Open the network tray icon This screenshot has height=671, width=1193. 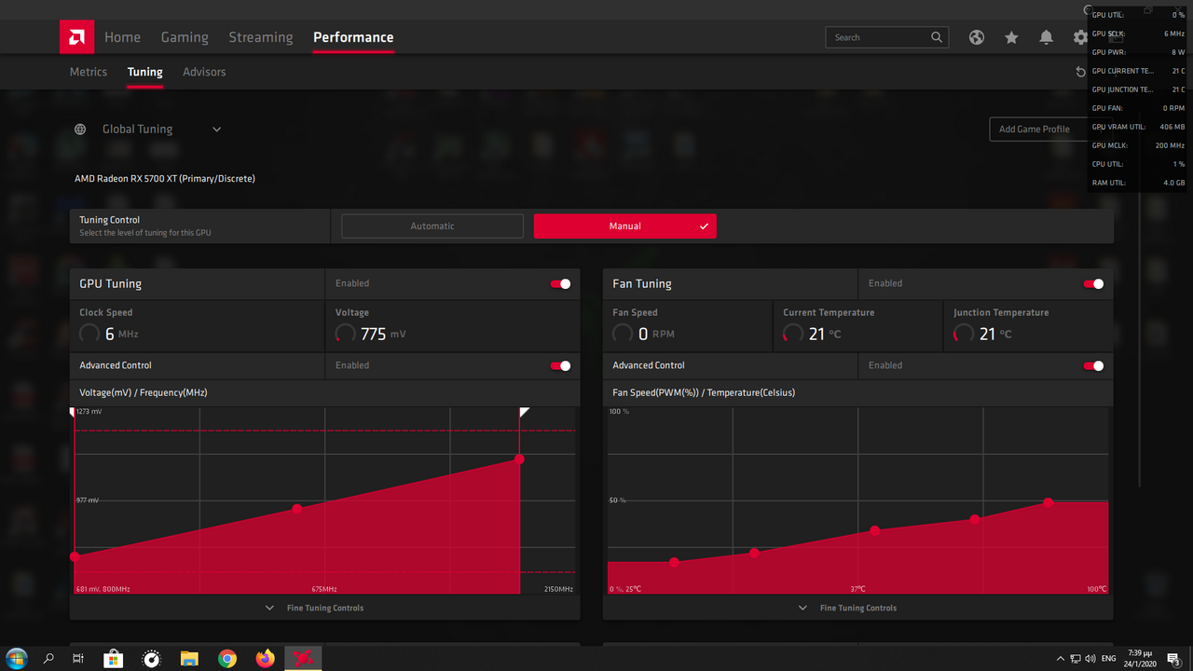(x=1075, y=659)
